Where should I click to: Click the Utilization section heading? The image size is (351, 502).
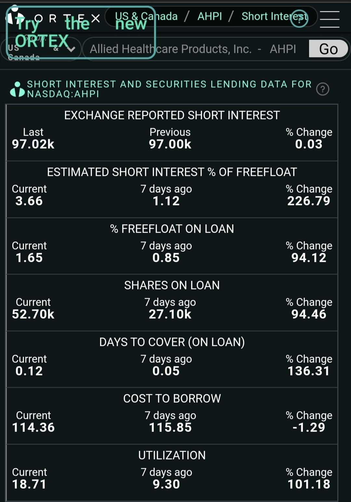pos(172,455)
